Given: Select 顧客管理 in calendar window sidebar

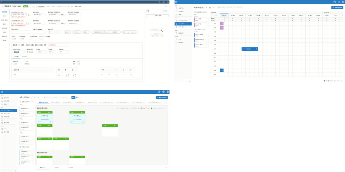Looking at the screenshot, I should tap(183, 33).
